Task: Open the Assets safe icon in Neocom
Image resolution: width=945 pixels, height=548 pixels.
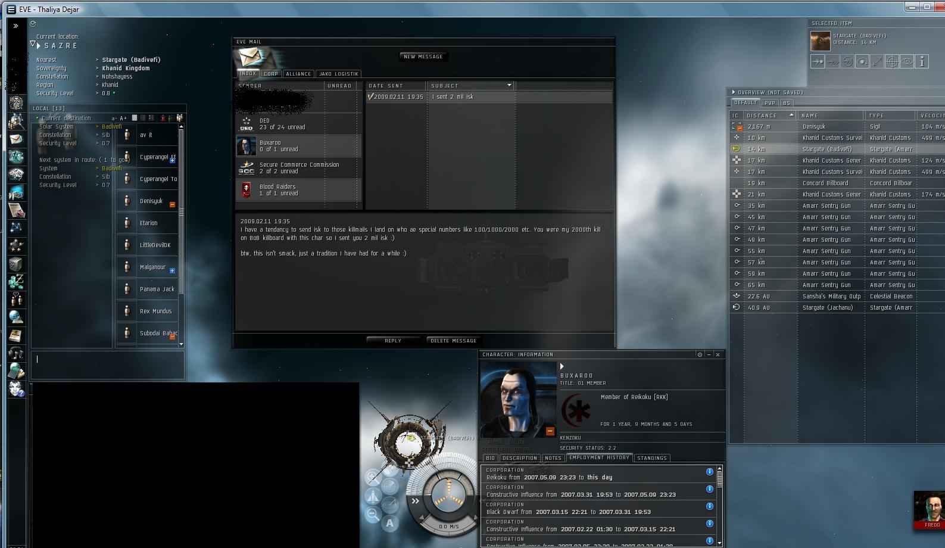Action: coord(16,263)
